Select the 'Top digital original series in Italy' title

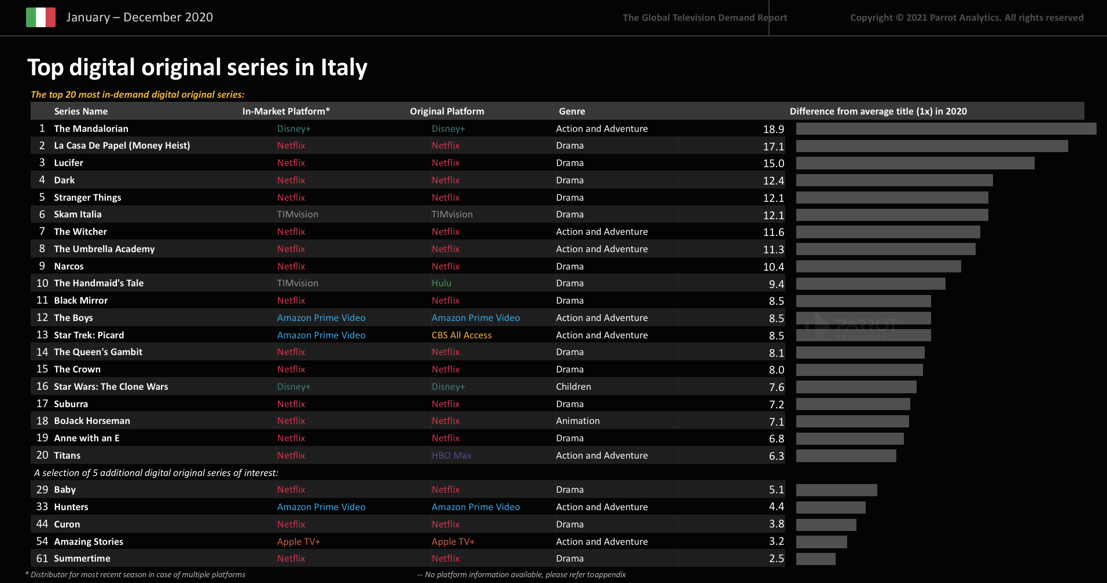point(197,68)
